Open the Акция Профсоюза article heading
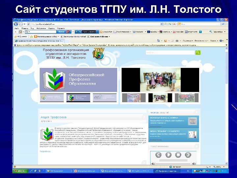 [53, 117]
